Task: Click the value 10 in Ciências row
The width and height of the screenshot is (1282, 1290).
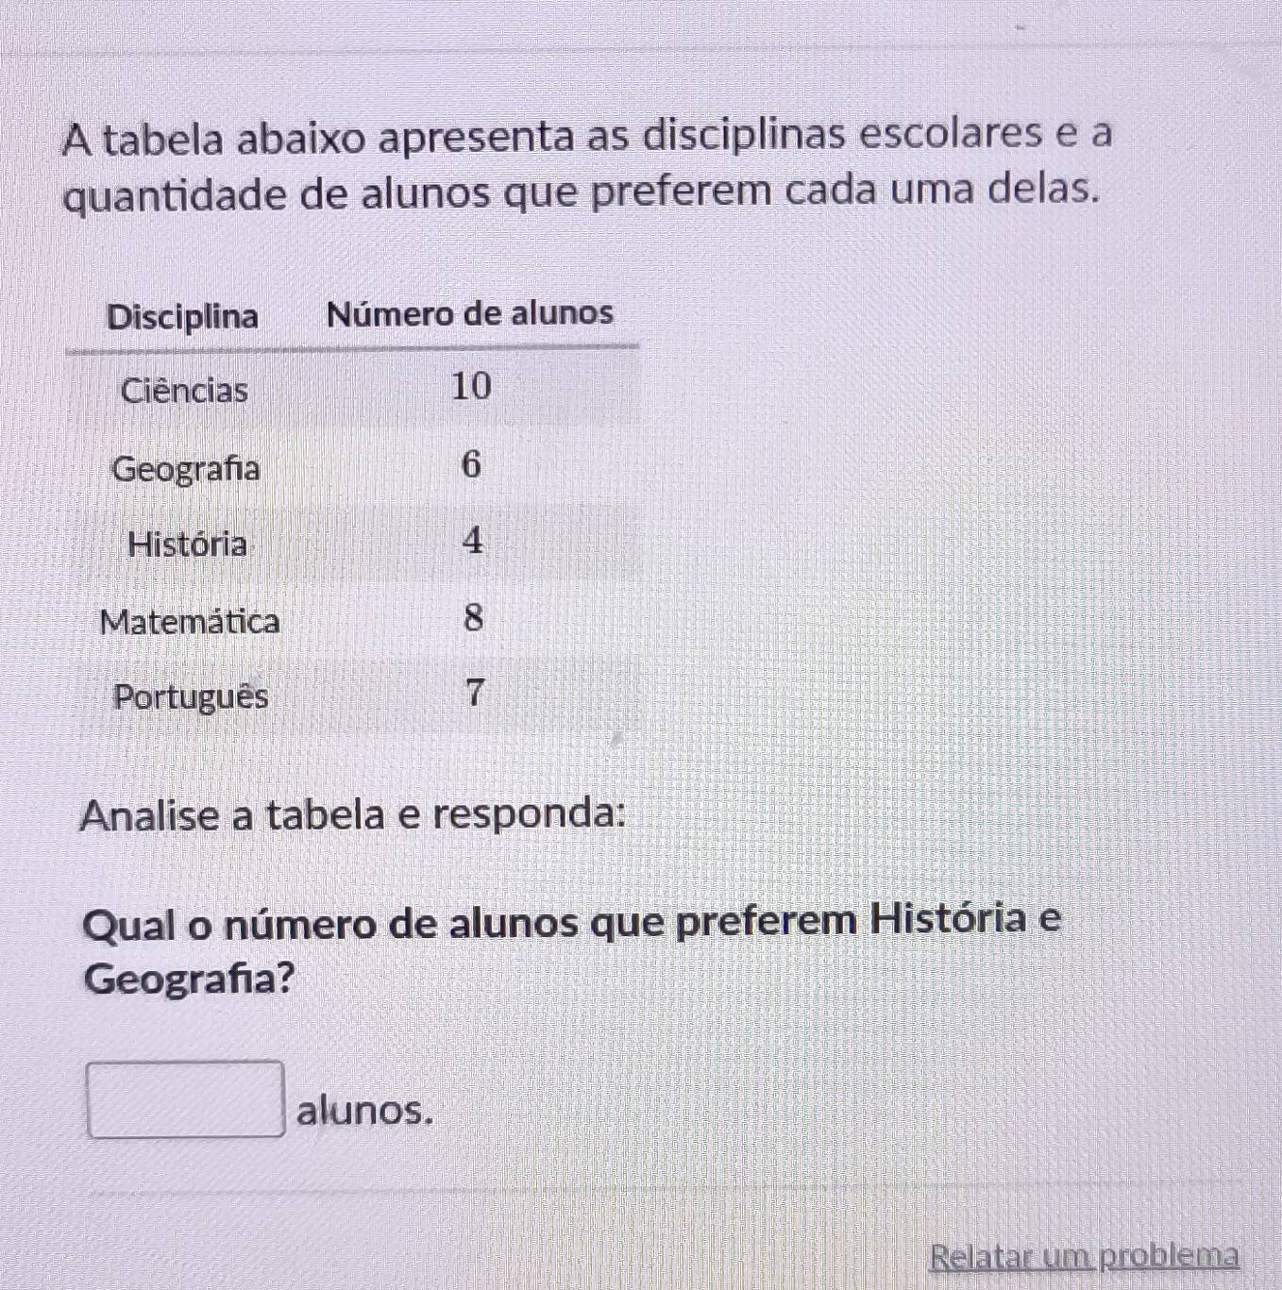Action: coord(471,387)
